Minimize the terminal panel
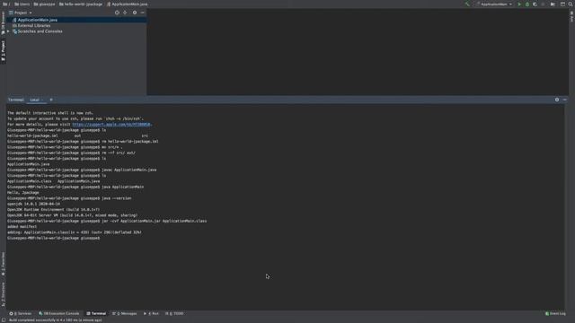 [x=565, y=100]
